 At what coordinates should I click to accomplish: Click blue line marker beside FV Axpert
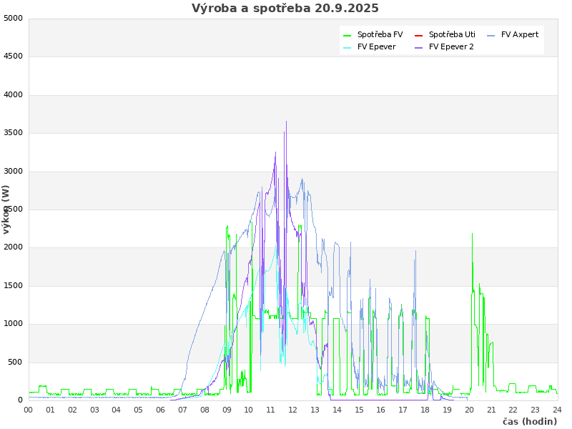coord(491,35)
